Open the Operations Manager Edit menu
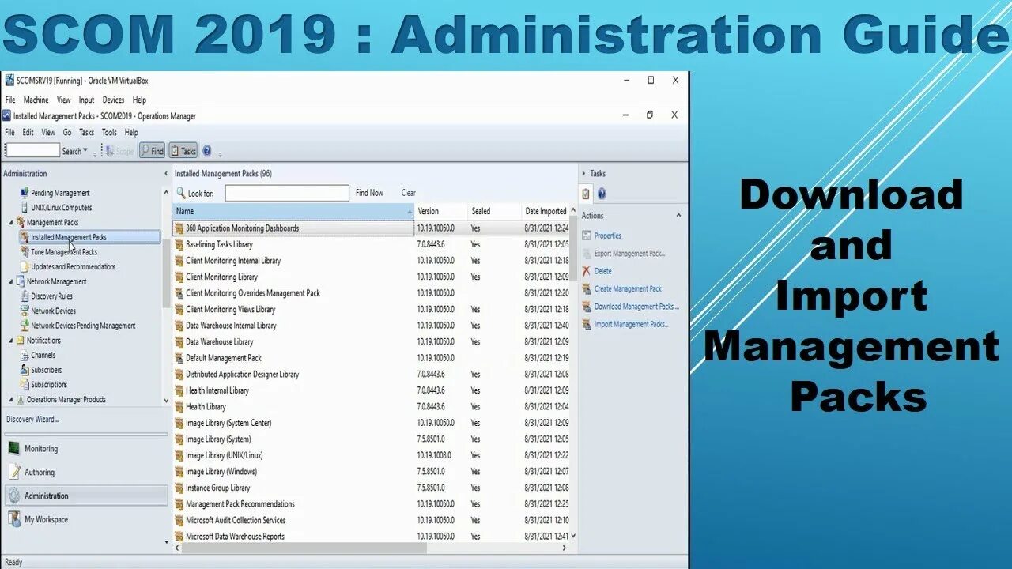The image size is (1012, 569). click(x=28, y=133)
